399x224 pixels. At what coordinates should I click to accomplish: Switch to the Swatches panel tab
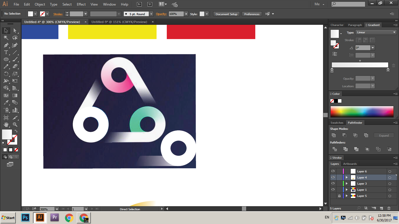pos(337,123)
